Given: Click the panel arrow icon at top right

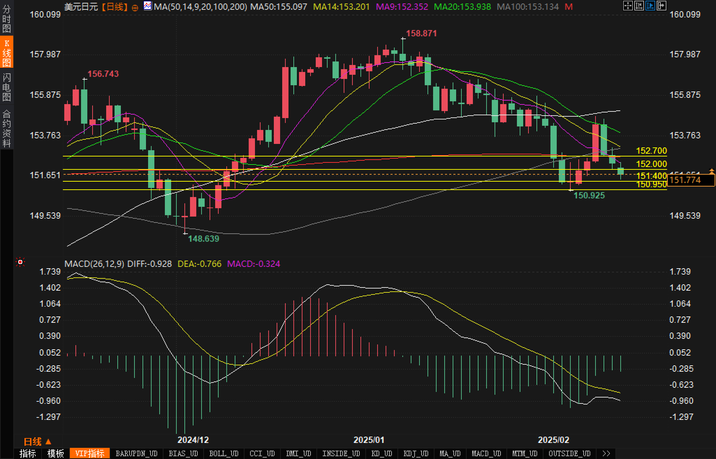Looking at the screenshot, I should [661, 6].
